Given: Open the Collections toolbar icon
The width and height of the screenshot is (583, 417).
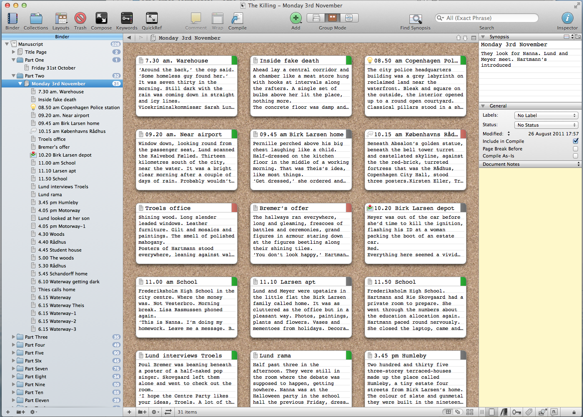Looking at the screenshot, I should click(36, 18).
